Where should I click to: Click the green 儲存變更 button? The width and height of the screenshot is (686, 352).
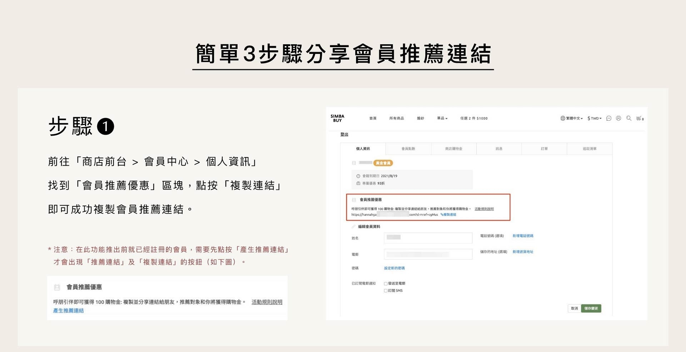coord(591,308)
